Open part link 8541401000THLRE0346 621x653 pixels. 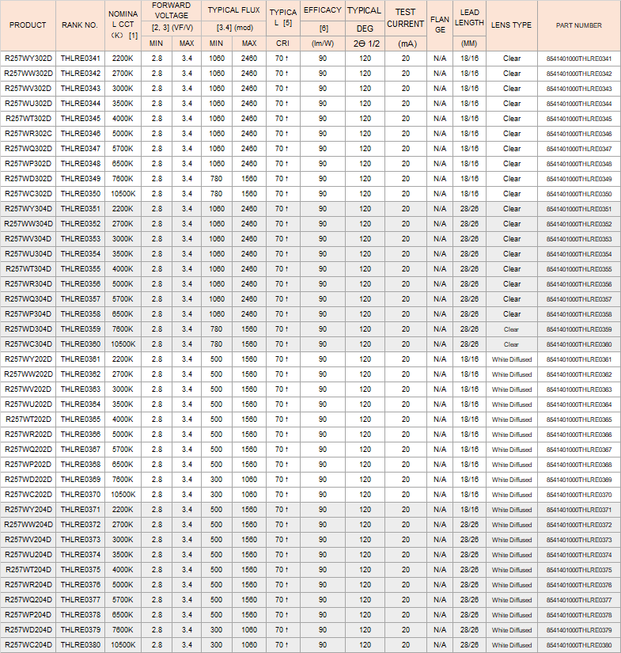tap(579, 134)
